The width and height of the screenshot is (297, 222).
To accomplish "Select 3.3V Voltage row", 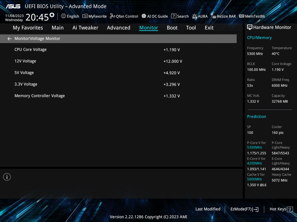I will tap(118, 84).
